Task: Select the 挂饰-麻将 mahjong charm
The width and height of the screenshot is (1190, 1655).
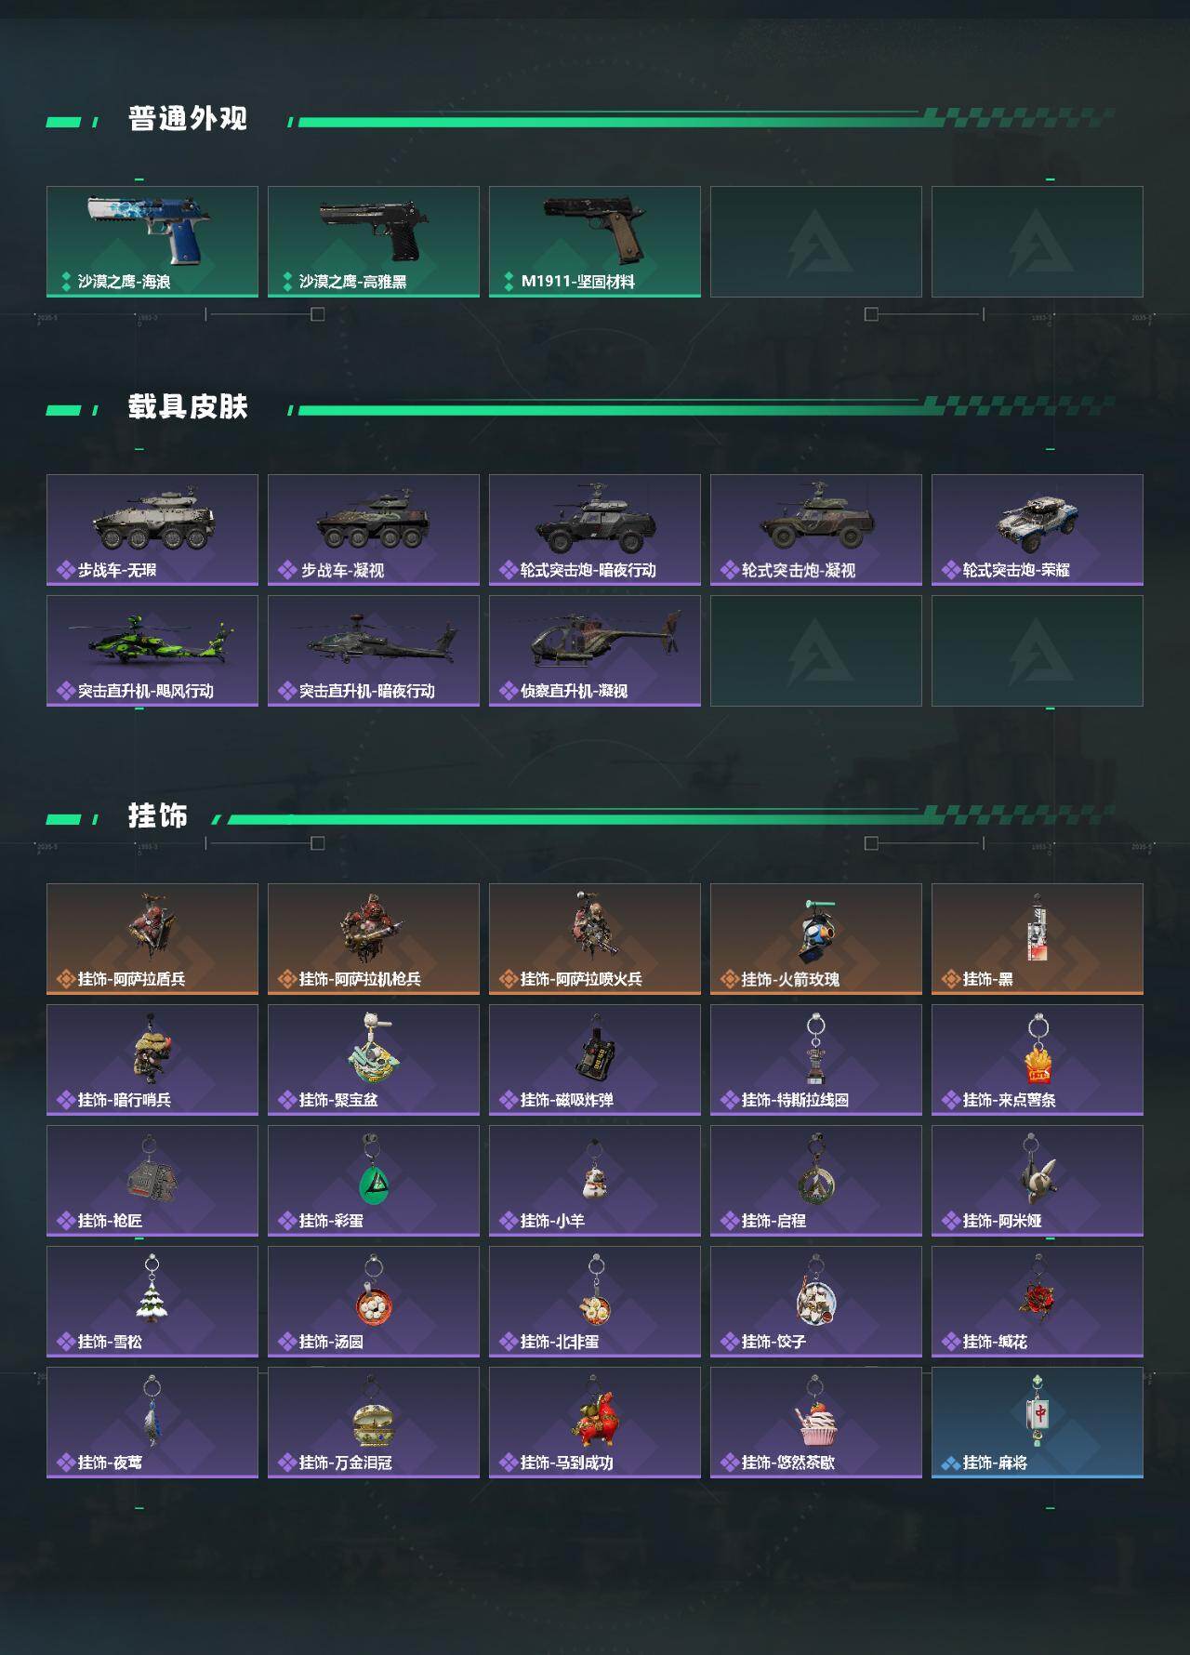Action: coord(1038,1423)
